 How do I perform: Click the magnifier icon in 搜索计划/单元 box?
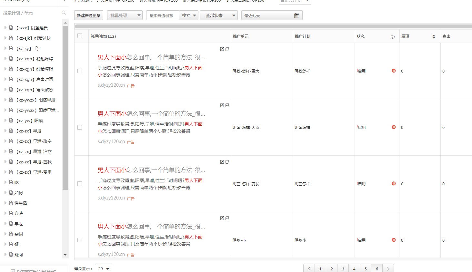(x=64, y=13)
